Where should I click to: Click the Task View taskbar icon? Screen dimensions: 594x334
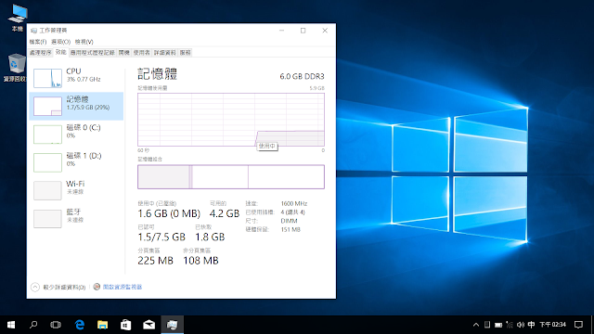(x=56, y=325)
